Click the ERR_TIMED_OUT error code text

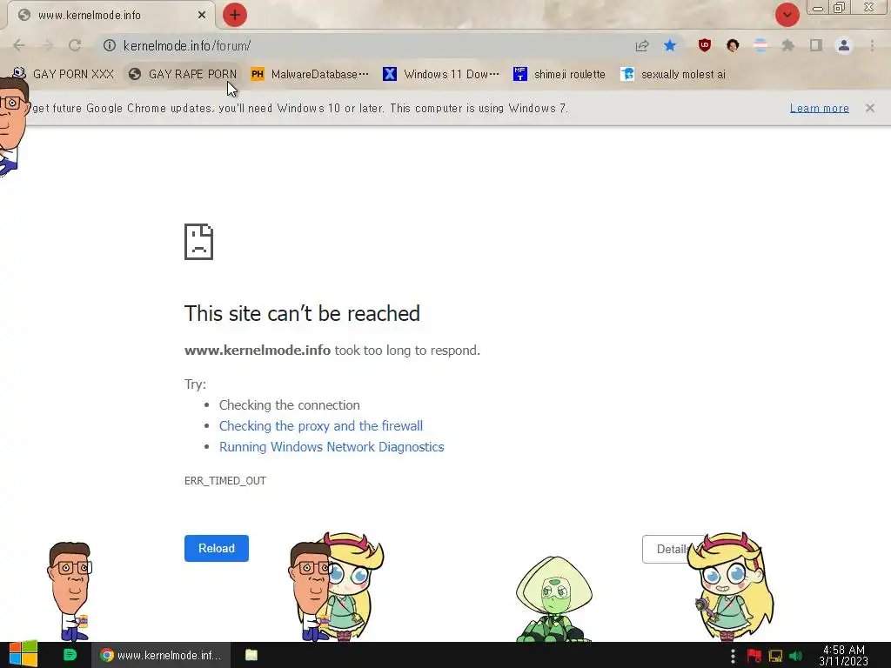(x=225, y=480)
